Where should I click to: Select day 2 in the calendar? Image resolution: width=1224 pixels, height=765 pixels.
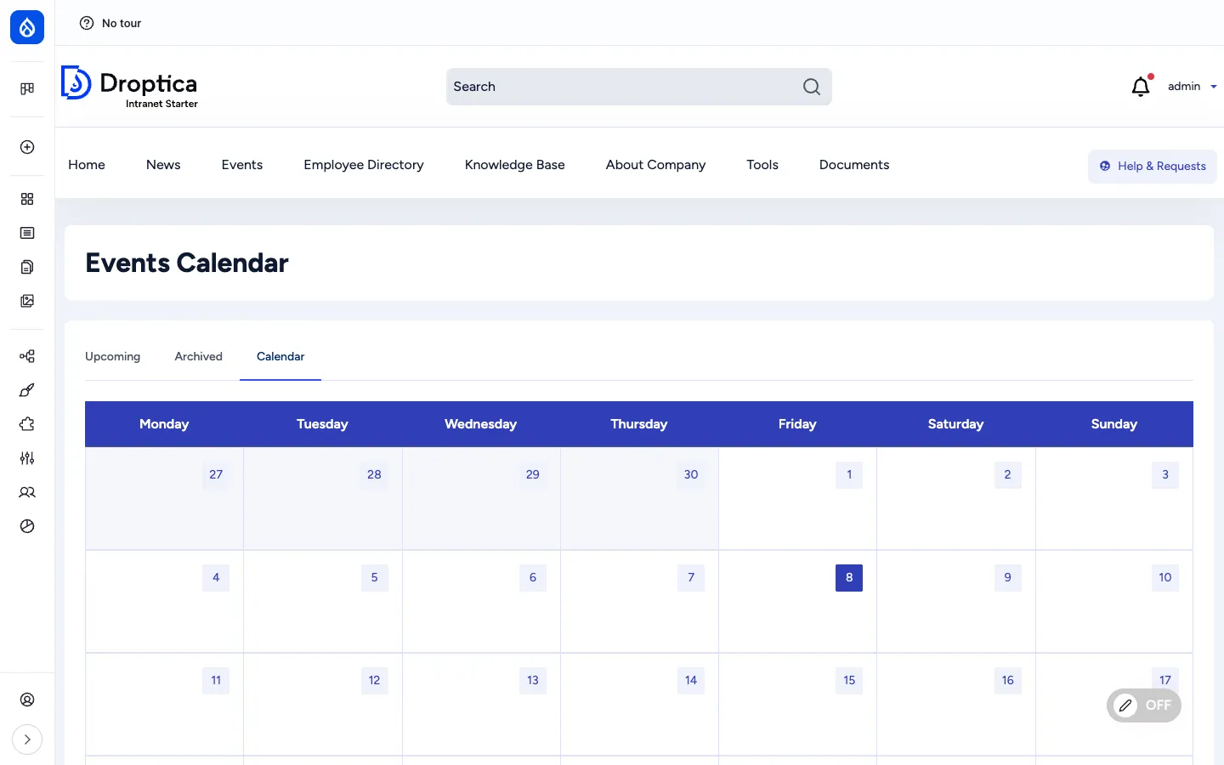click(1008, 475)
